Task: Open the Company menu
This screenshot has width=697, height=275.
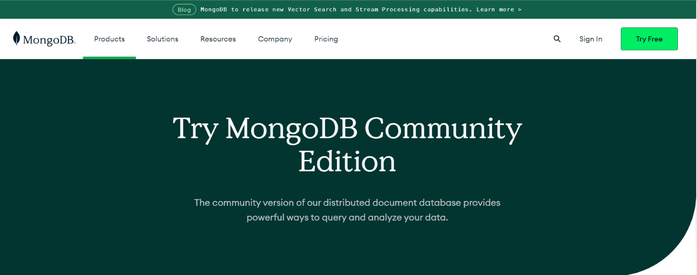Action: tap(275, 39)
